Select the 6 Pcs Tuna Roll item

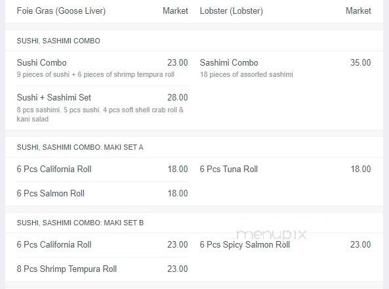pos(229,169)
